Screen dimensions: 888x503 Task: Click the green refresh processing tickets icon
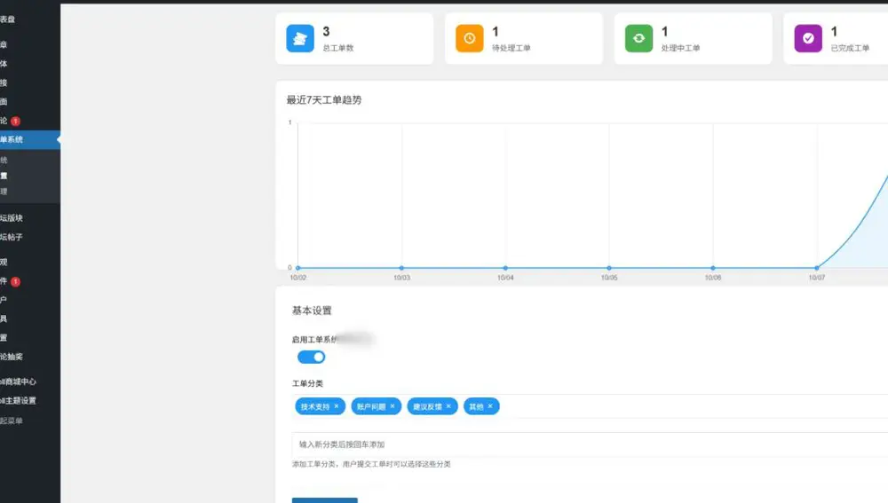point(638,38)
